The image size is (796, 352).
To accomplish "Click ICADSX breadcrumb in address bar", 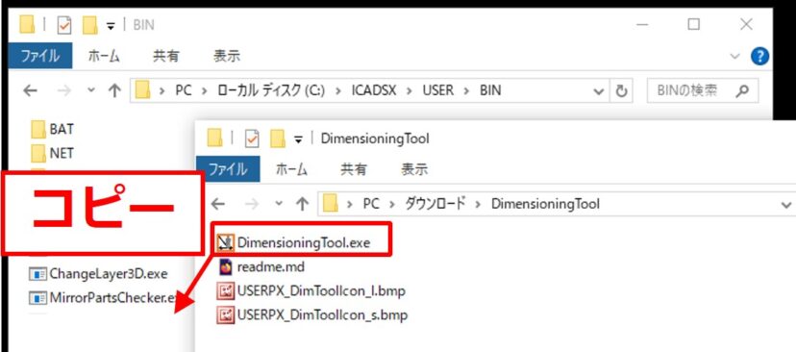I will (374, 90).
